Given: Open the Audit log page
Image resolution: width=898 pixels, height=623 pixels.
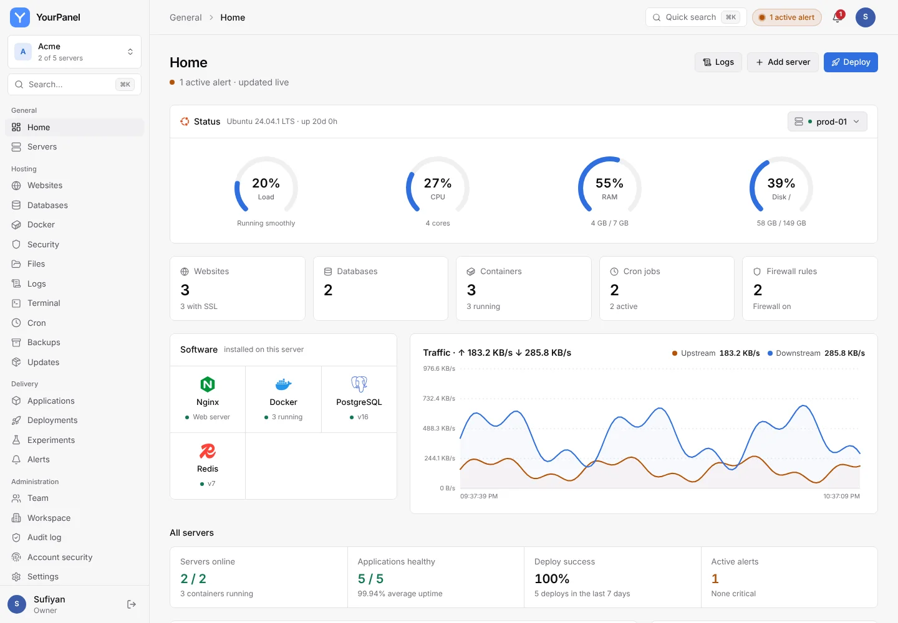Looking at the screenshot, I should [74, 538].
